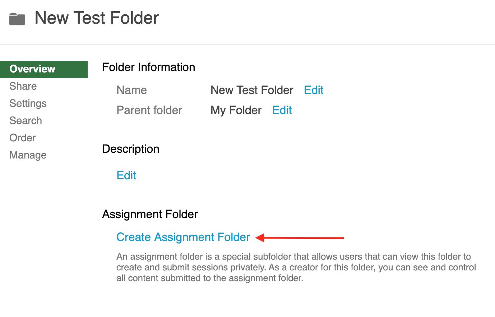Open the Order tab
The width and height of the screenshot is (495, 317).
[x=23, y=138]
